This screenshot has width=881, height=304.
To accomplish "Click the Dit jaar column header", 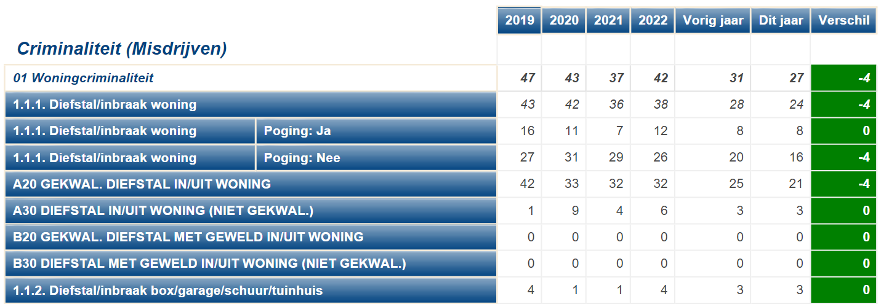I will 781,20.
